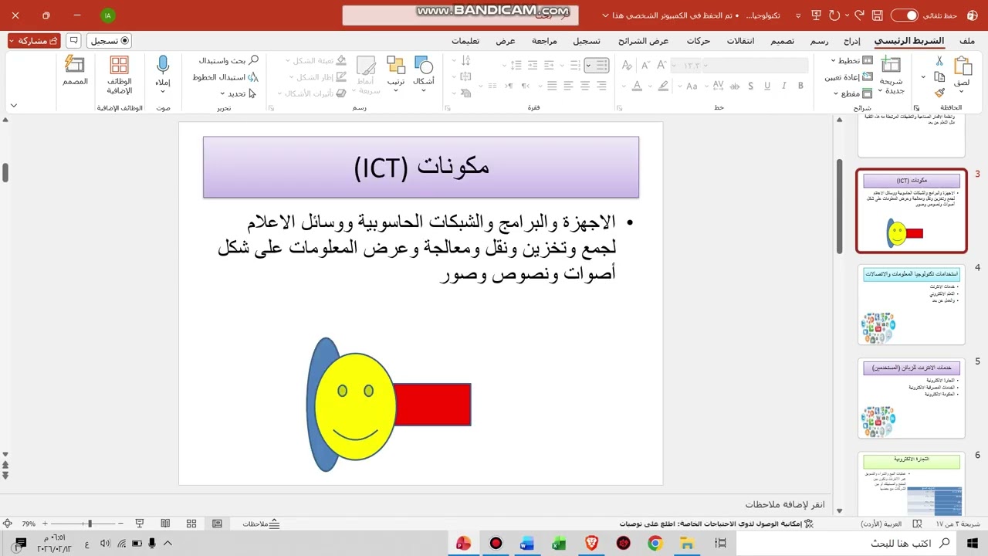988x556 pixels.
Task: Click Find and Replace (بحث واستبدال)
Action: tap(228, 60)
